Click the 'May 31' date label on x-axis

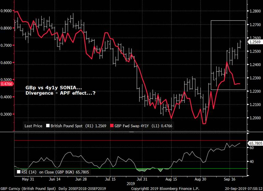tap(28, 179)
